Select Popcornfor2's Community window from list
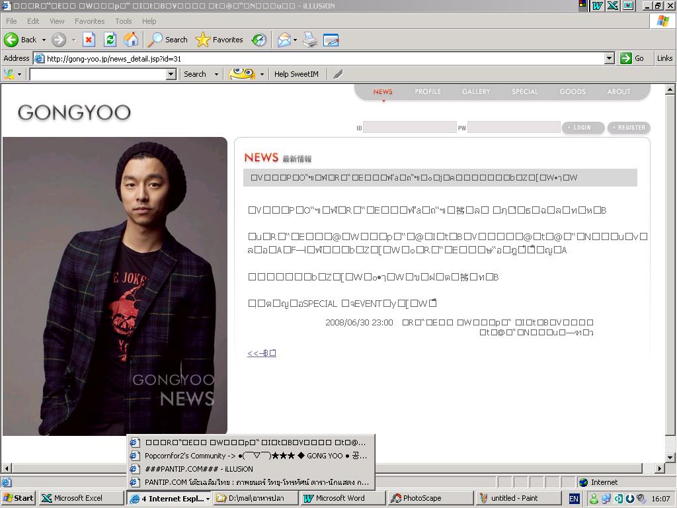 pos(251,456)
